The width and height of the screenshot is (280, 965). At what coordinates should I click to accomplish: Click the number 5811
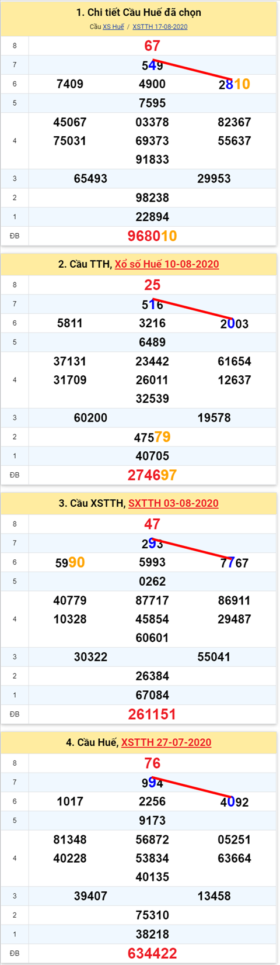tap(70, 323)
